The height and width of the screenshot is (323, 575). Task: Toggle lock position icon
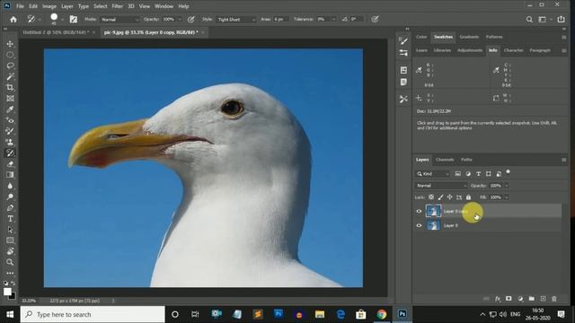tap(449, 197)
